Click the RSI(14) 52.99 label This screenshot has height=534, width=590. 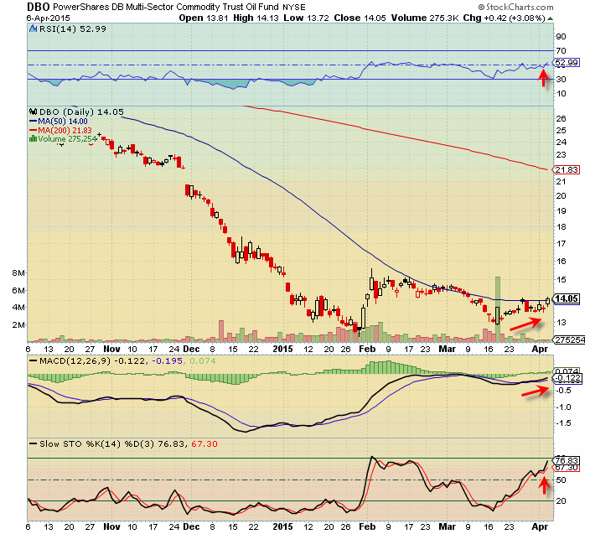(x=73, y=29)
